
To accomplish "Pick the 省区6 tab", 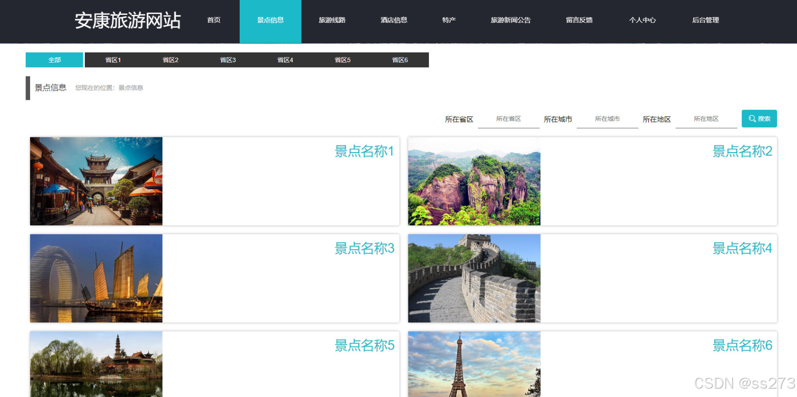I will 400,60.
